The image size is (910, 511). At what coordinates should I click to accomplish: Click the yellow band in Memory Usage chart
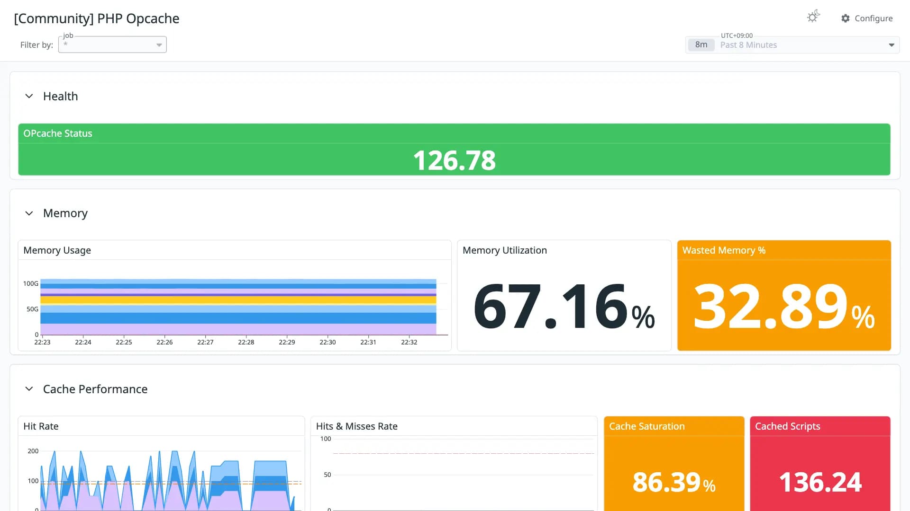coord(238,300)
